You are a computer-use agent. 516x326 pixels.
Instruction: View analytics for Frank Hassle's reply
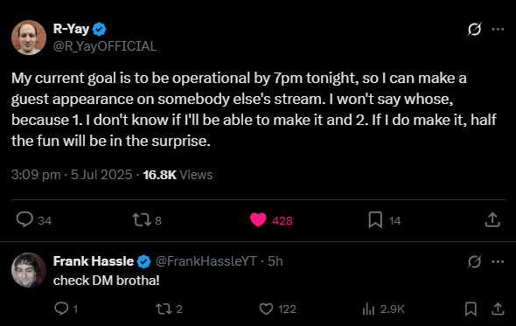368,309
